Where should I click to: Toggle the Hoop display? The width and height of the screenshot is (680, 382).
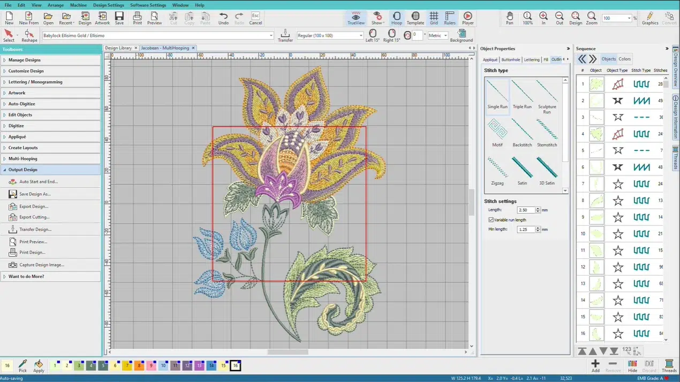(x=396, y=18)
